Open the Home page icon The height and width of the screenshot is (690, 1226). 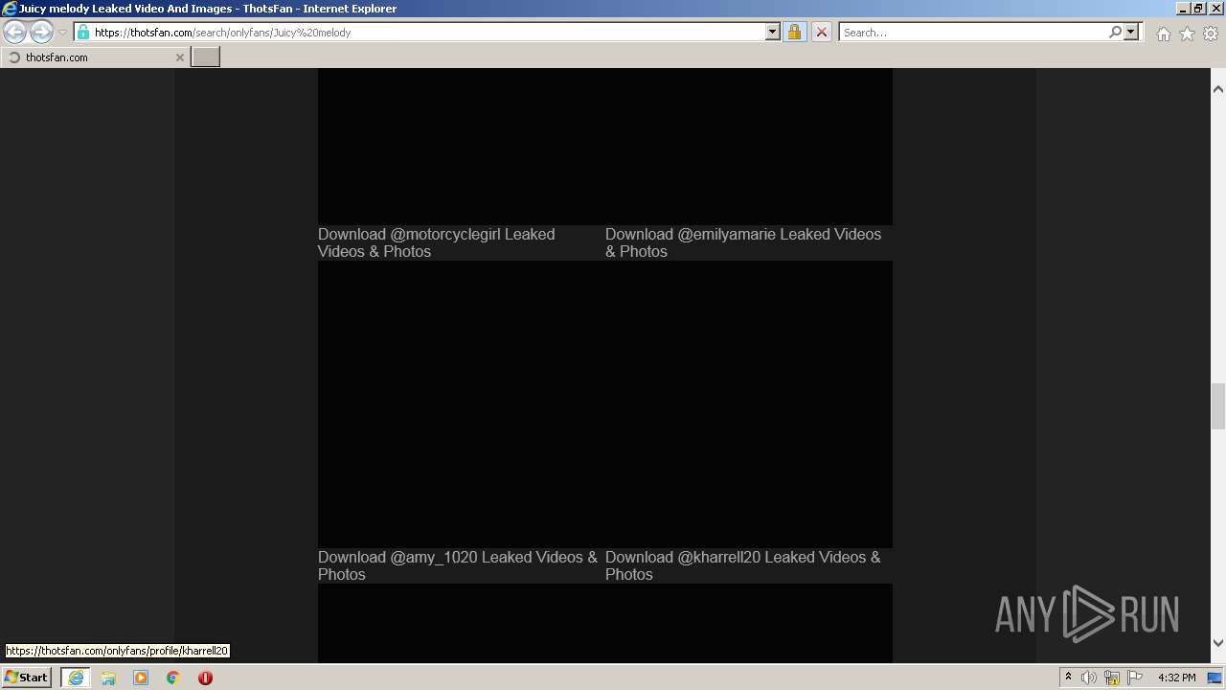(x=1163, y=34)
